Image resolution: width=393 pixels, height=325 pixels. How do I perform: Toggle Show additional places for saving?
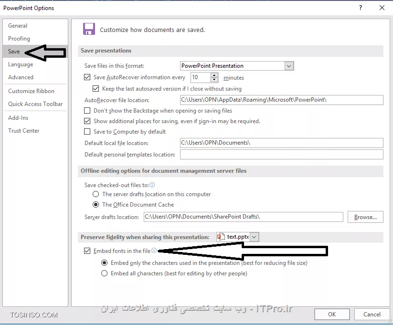87,121
